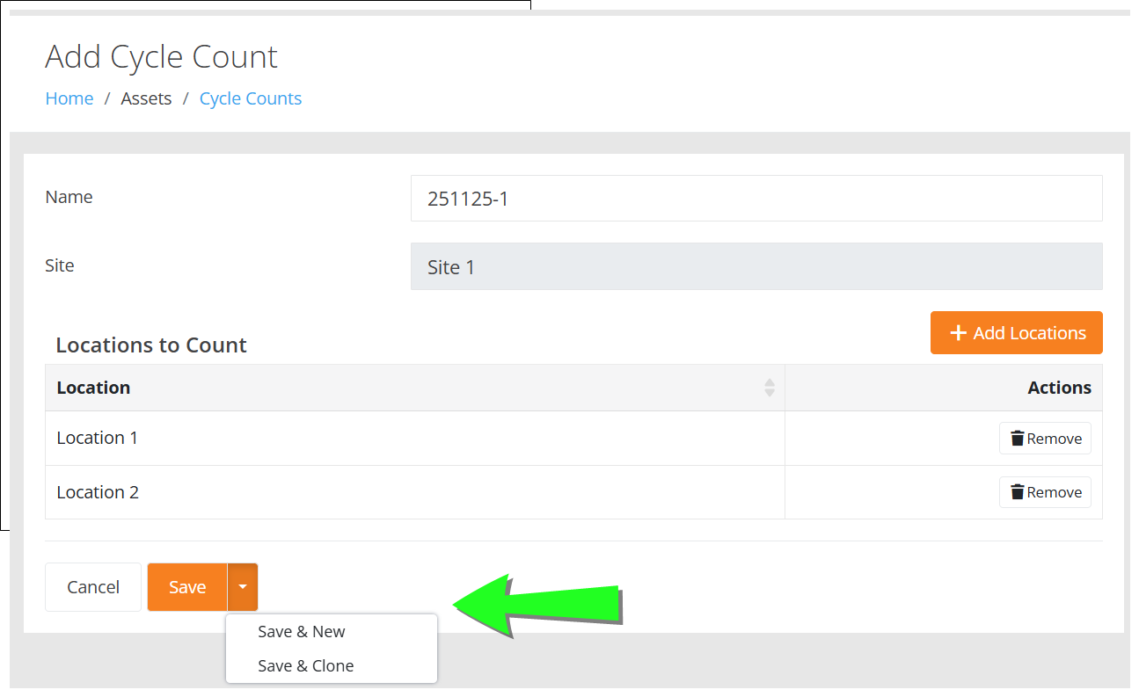The width and height of the screenshot is (1139, 697).
Task: Click into the Name input field
Action: 756,199
